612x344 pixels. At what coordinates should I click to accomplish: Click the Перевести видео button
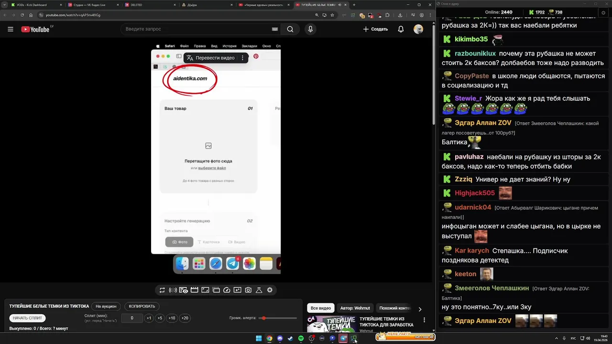[211, 58]
